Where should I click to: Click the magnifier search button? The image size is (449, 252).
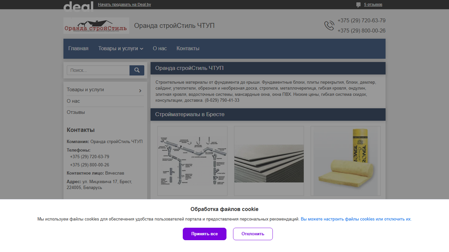[x=137, y=70]
